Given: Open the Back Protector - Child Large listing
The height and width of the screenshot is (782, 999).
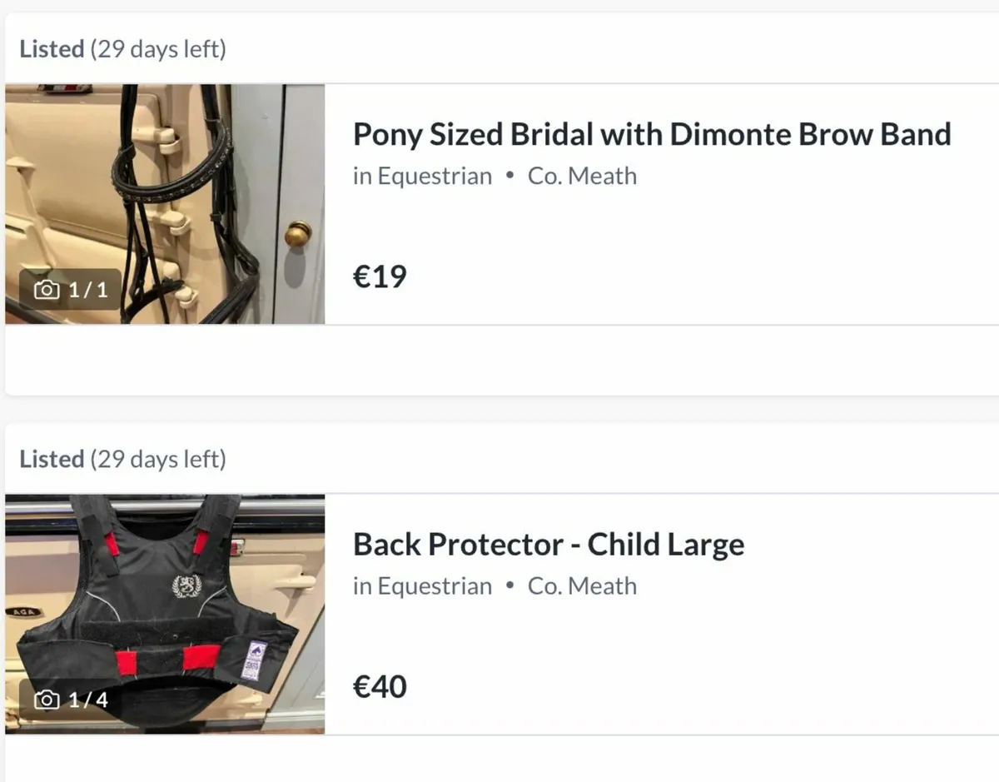Looking at the screenshot, I should [549, 544].
